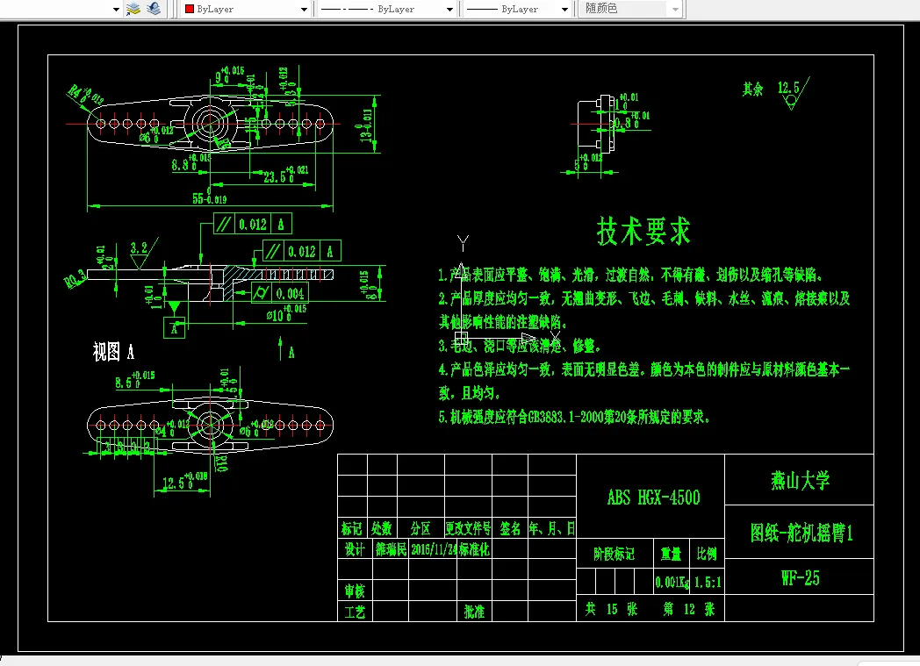920x666 pixels.
Task: Select the datum A box below section view
Action: point(175,328)
